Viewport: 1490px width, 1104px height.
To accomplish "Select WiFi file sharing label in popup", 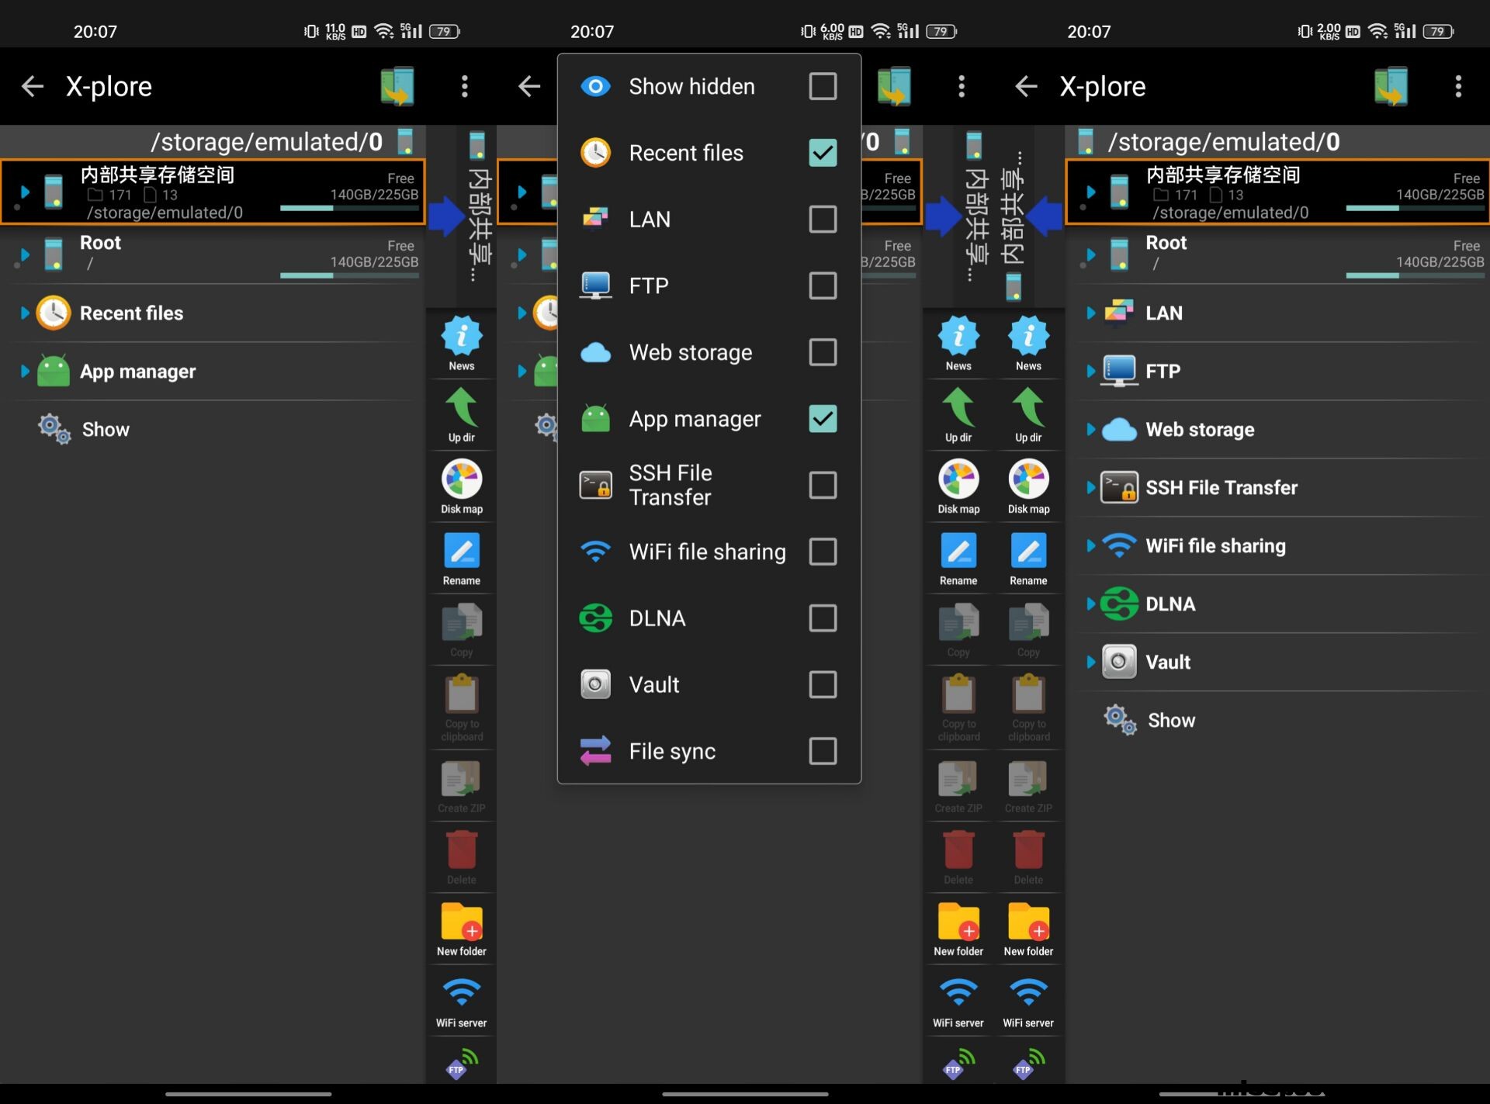I will 707,552.
